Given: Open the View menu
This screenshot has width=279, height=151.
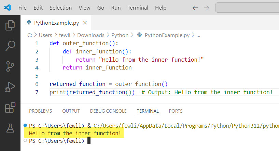Looking at the screenshot, I should pos(84,8).
